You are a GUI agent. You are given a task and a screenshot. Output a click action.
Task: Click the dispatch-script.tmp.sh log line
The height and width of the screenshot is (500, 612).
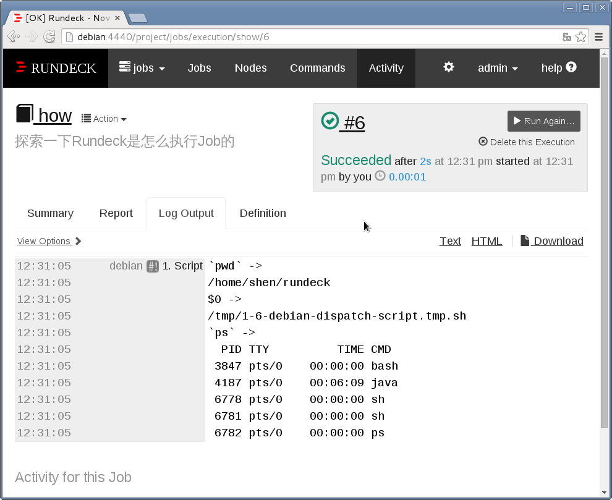tap(337, 316)
